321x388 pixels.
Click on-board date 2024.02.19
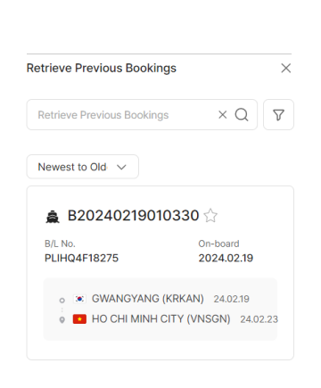pyautogui.click(x=226, y=258)
